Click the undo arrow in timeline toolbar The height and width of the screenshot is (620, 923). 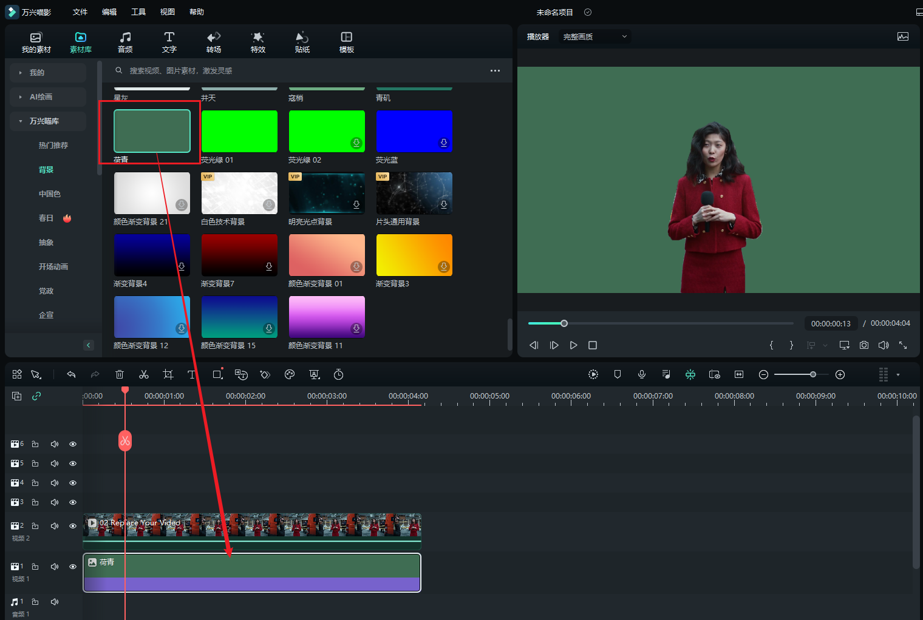pos(71,375)
